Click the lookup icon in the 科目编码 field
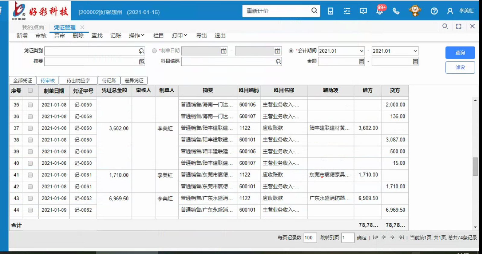This screenshot has width=482, height=254. click(x=278, y=62)
